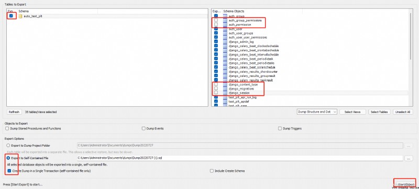
Task: Click table icon for django_celery_beat_clockedschedule
Action: [225, 46]
